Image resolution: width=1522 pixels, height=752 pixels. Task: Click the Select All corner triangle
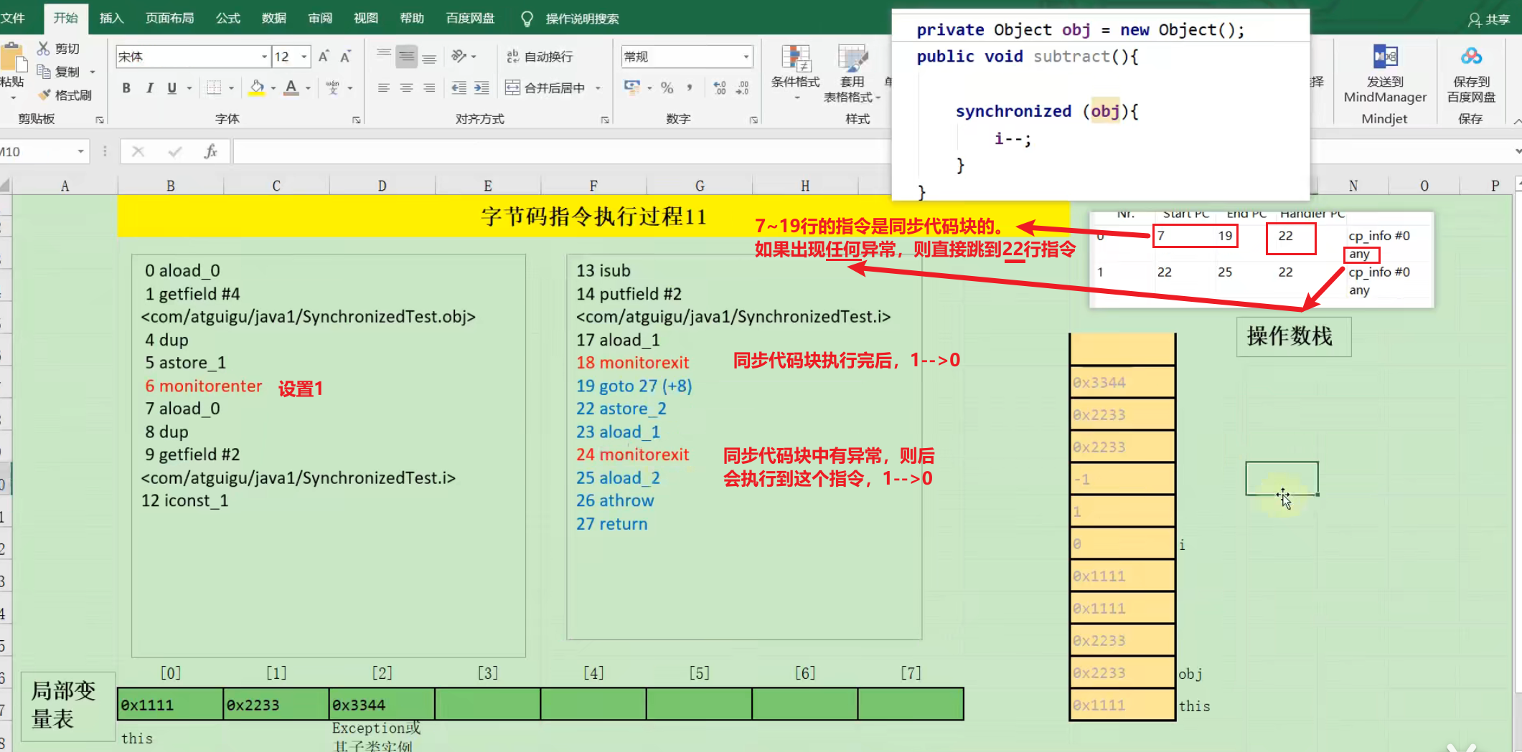click(6, 186)
